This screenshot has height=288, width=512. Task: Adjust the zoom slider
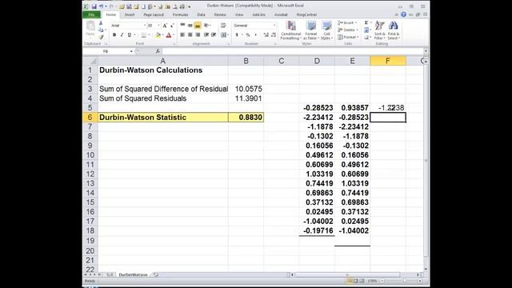point(405,281)
